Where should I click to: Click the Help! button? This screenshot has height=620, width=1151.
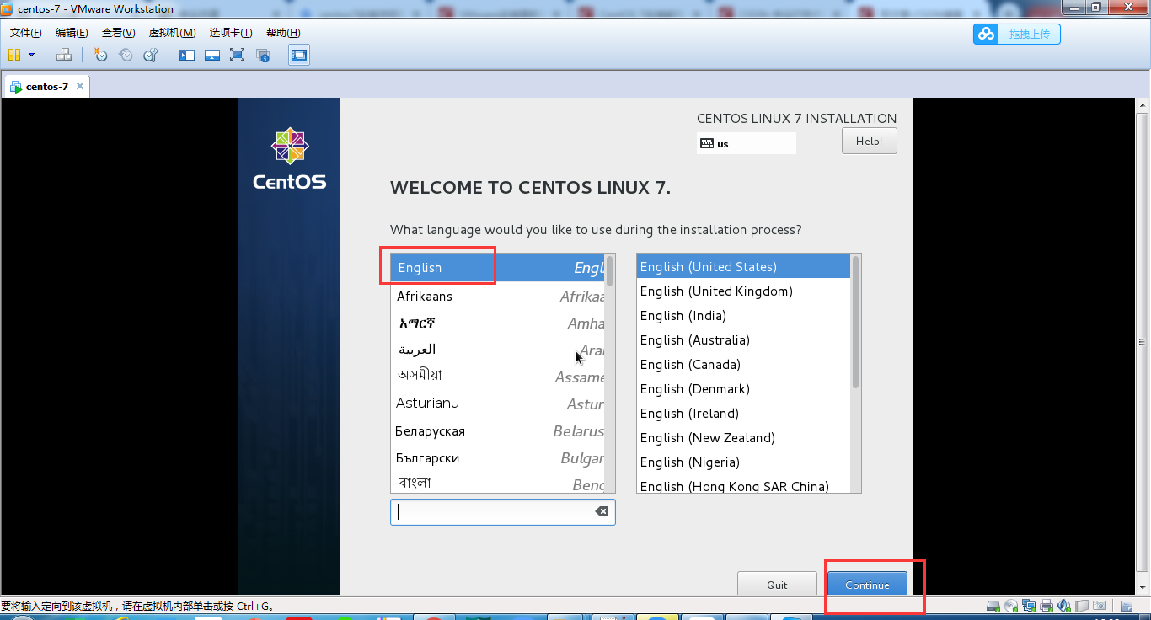coord(869,141)
